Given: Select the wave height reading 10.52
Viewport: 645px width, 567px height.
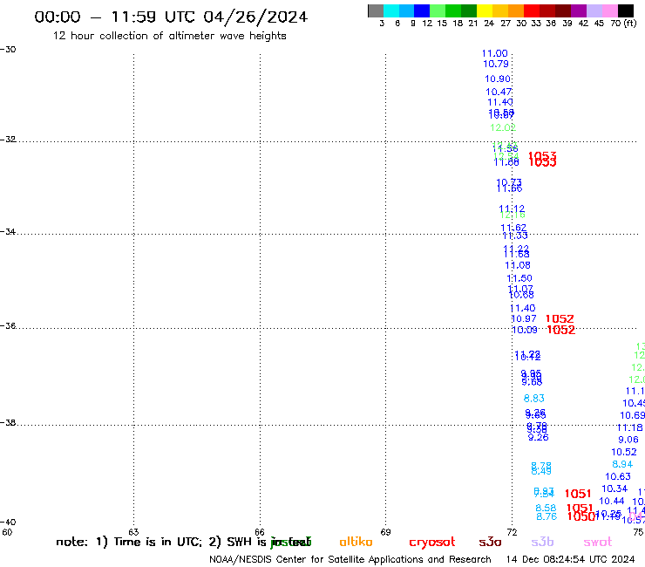Looking at the screenshot, I should click(623, 452).
